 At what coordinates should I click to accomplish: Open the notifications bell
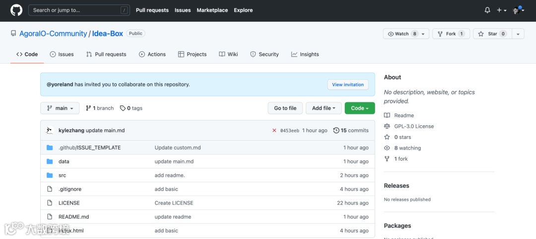tap(487, 10)
